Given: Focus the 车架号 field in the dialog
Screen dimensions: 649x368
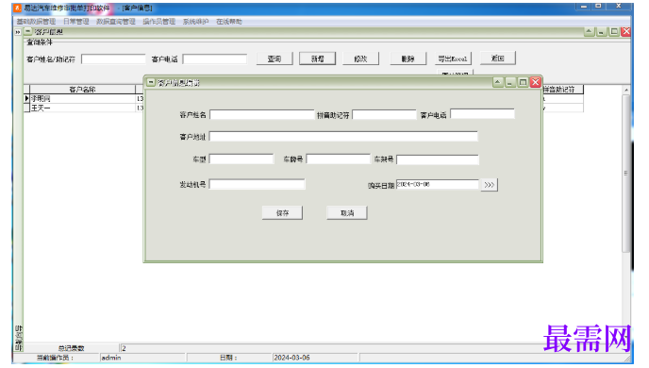Looking at the screenshot, I should [438, 159].
